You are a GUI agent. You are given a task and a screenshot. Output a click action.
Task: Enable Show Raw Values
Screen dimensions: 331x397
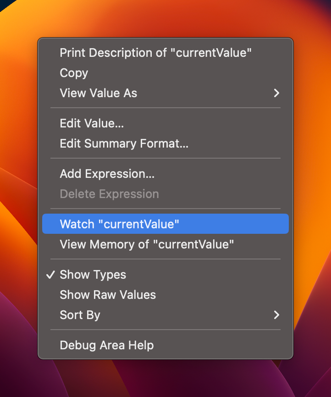point(108,295)
